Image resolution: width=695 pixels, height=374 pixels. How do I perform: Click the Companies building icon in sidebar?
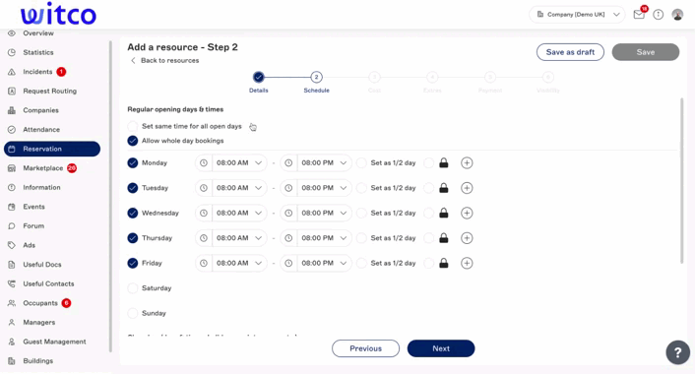coord(12,110)
